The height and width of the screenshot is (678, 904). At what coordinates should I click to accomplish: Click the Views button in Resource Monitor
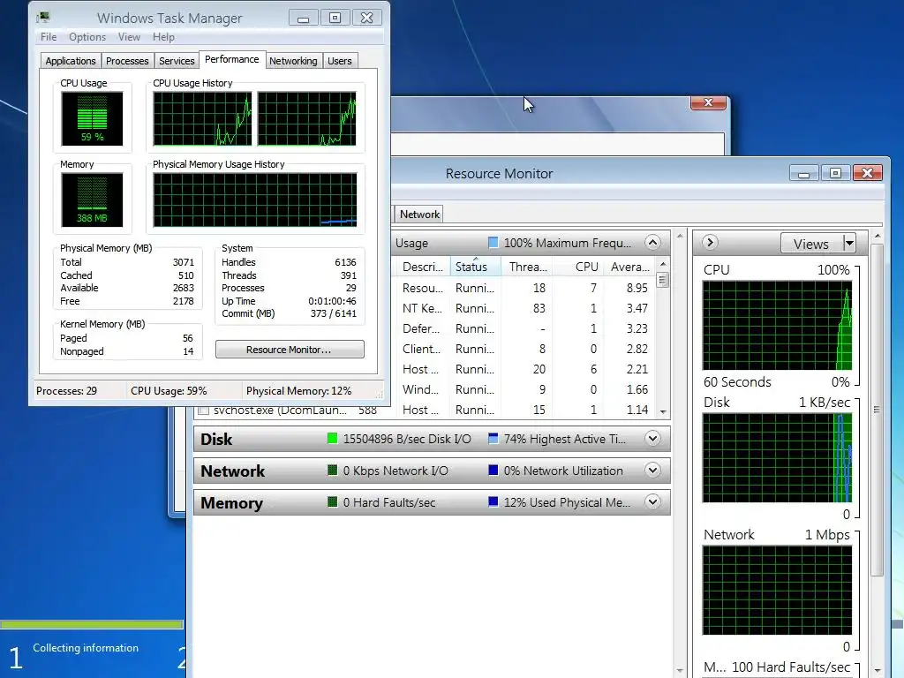tap(811, 244)
